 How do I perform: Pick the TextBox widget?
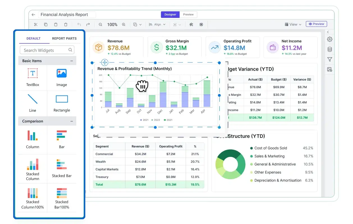33,77
